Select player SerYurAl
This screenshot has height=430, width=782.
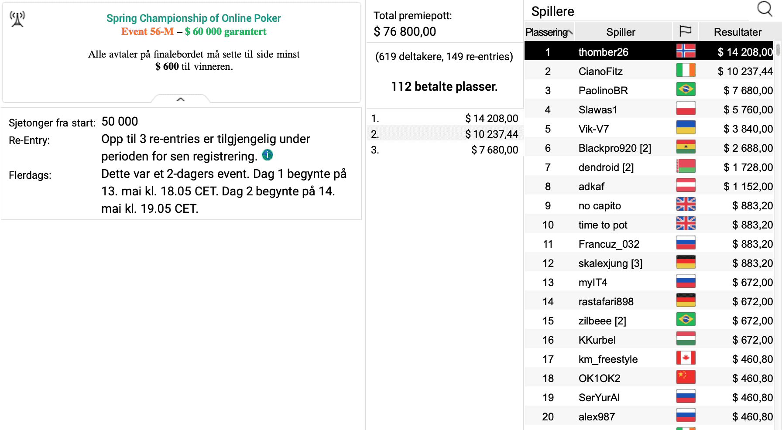[599, 397]
